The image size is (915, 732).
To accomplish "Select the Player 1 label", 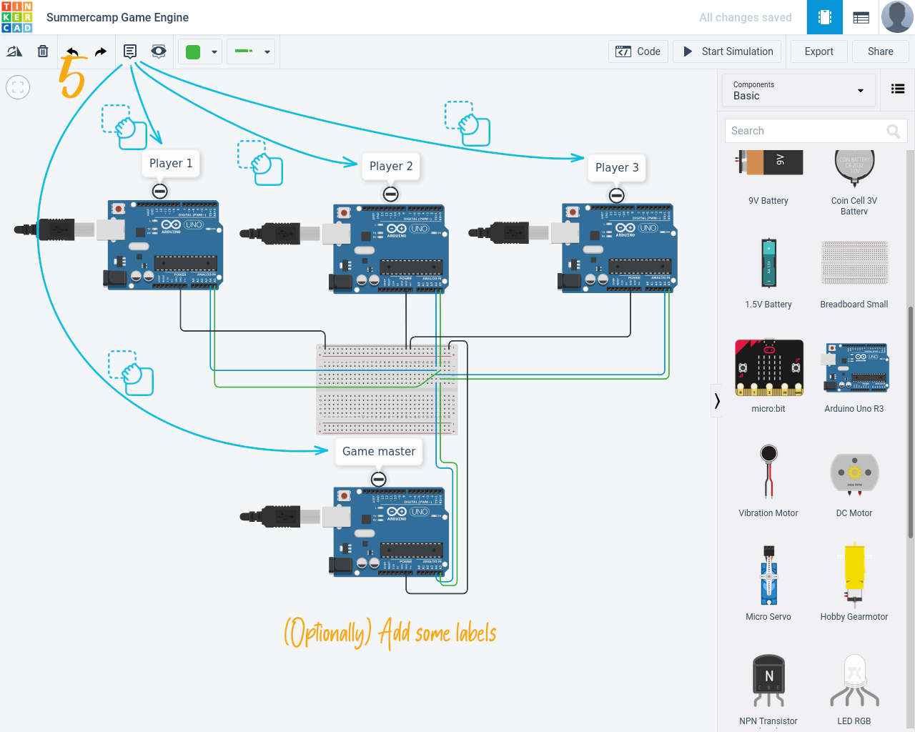I will pyautogui.click(x=171, y=164).
